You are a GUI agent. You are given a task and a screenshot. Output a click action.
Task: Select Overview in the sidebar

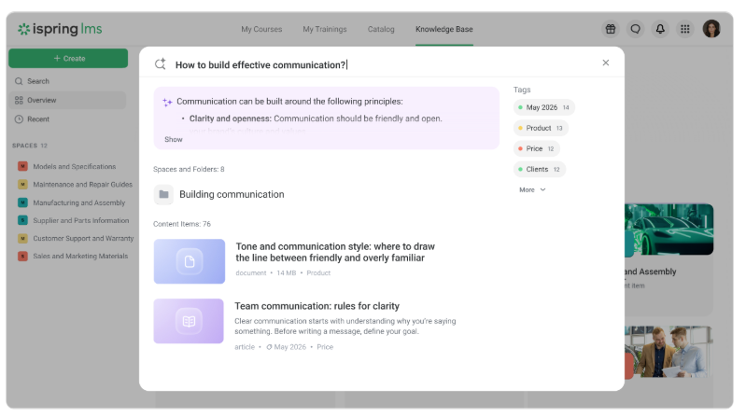(x=67, y=101)
